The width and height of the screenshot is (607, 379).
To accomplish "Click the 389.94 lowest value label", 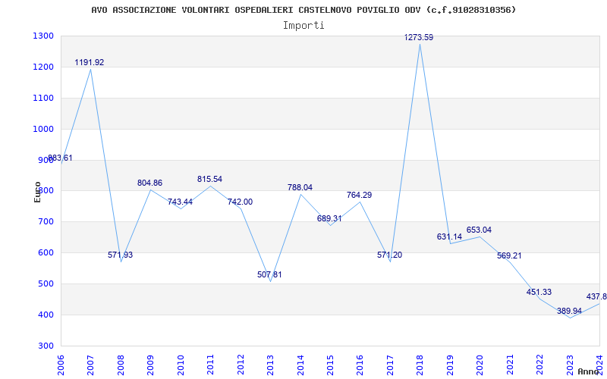I will pos(569,311).
